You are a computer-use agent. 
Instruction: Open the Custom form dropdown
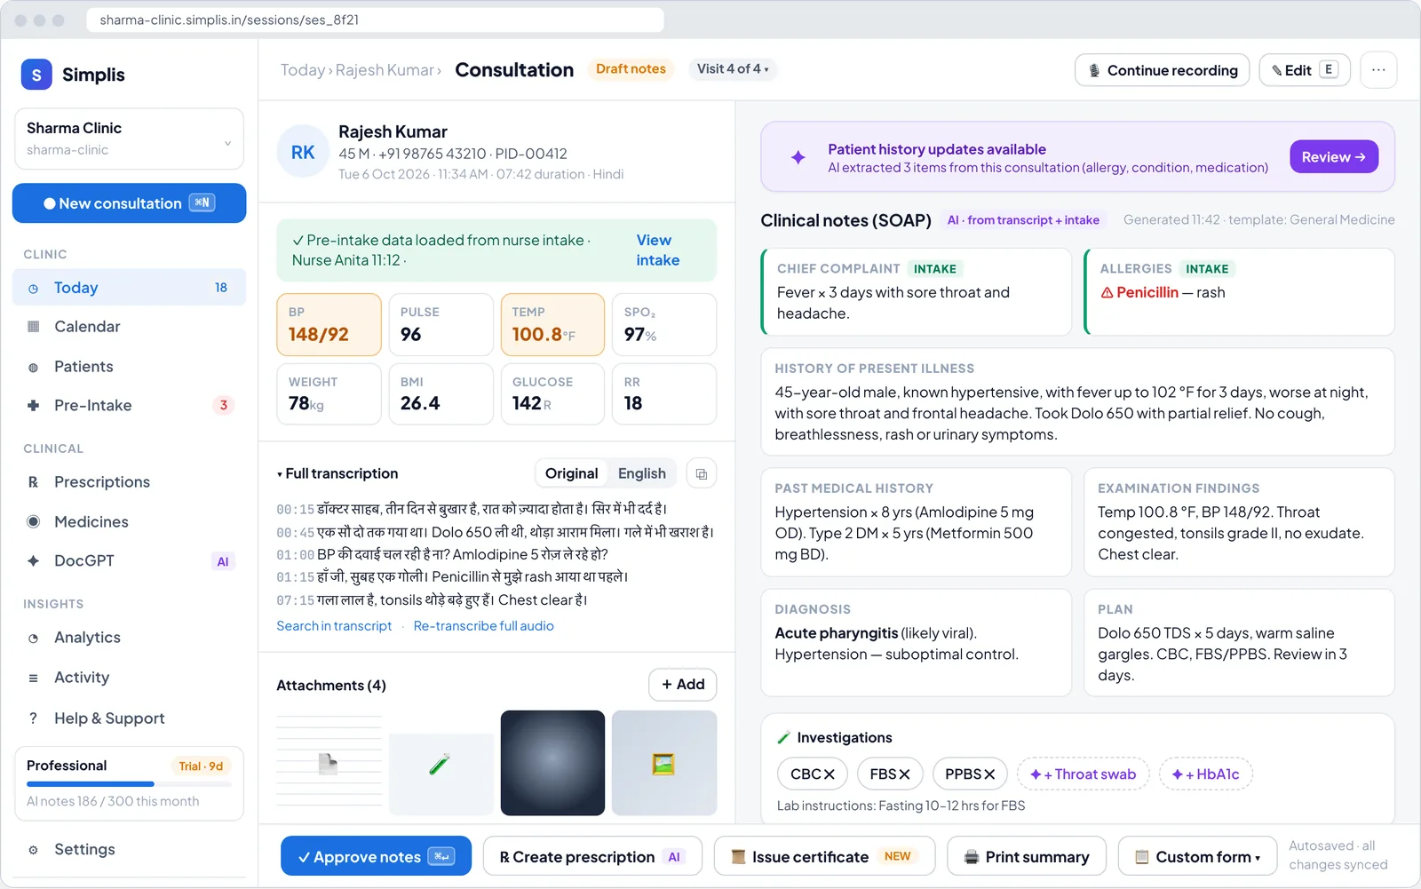click(x=1198, y=857)
